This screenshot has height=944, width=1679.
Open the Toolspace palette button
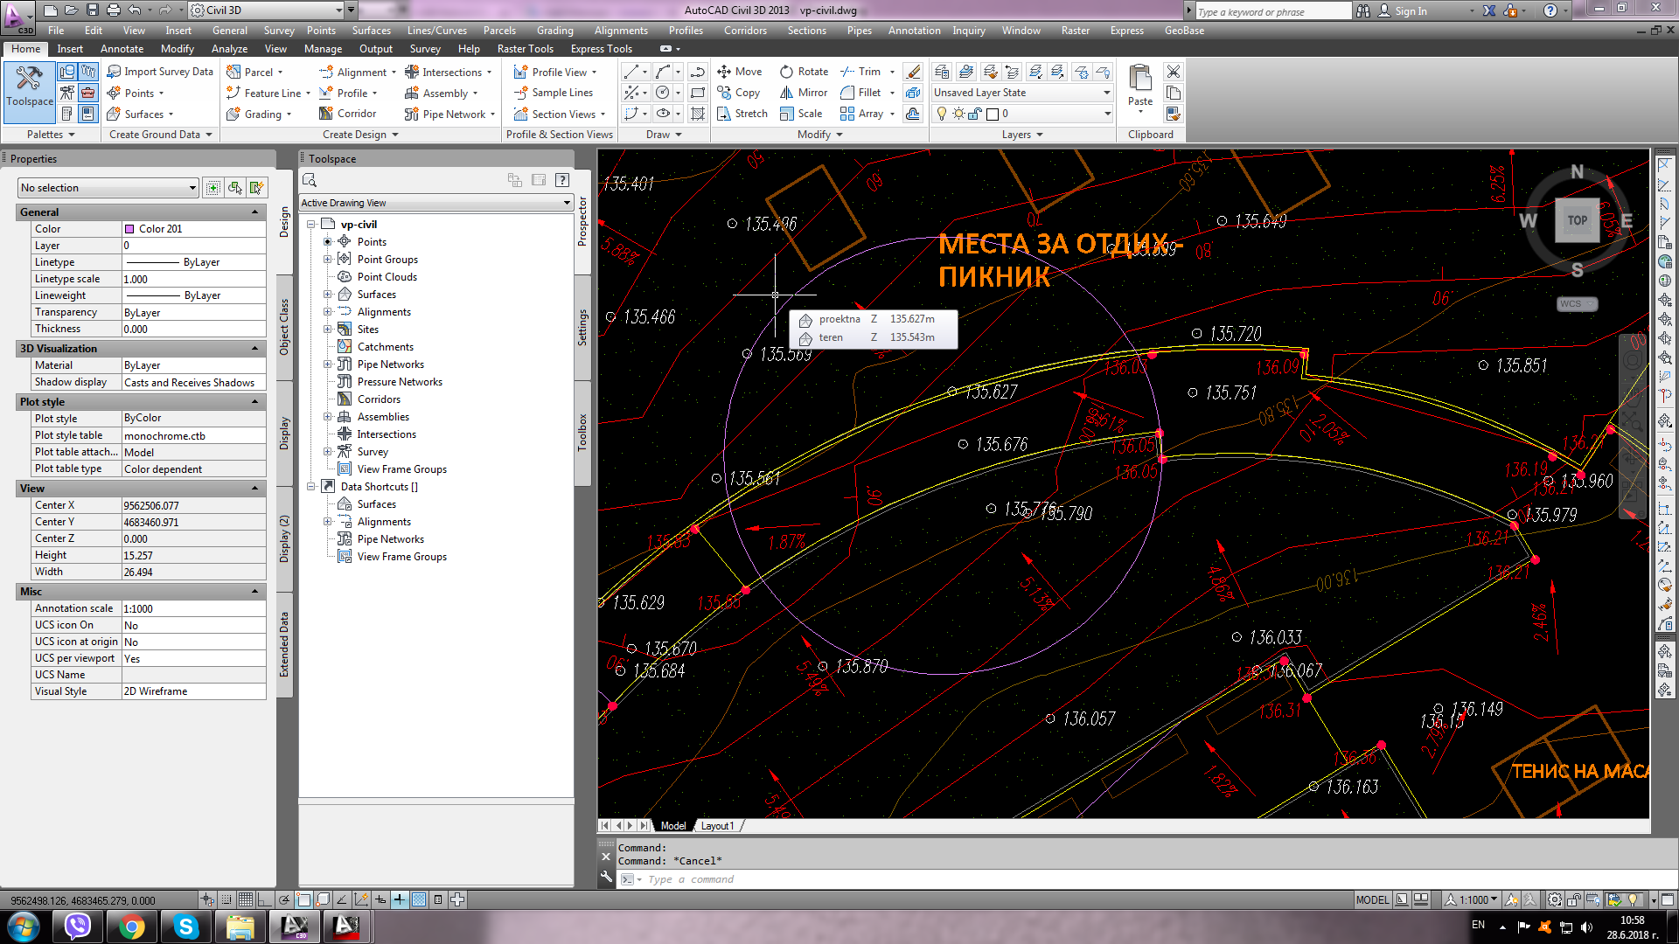tap(30, 86)
